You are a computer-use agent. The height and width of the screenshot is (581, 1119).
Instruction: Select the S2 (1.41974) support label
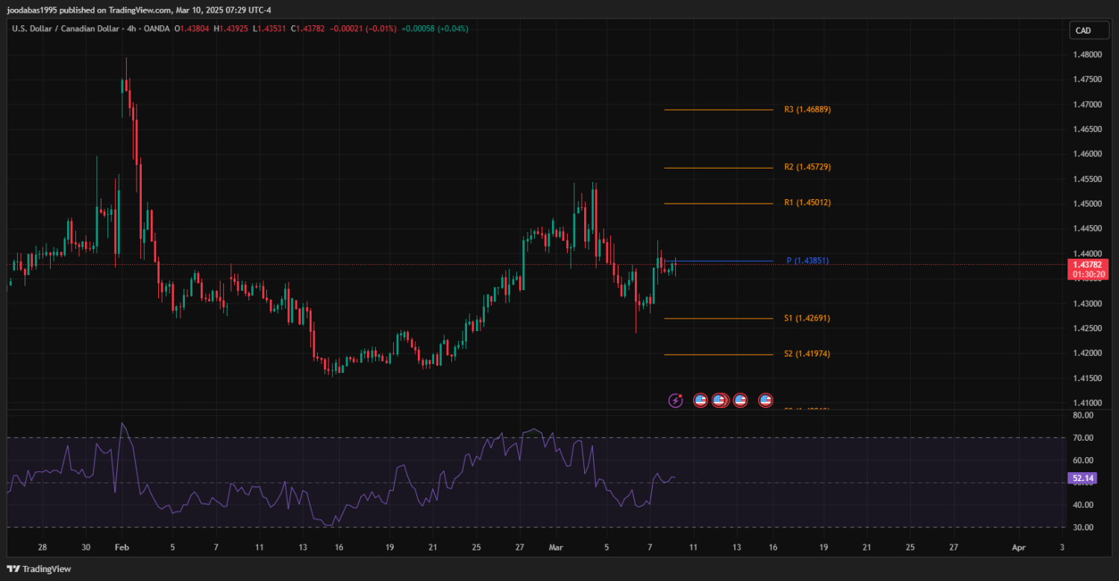point(807,354)
